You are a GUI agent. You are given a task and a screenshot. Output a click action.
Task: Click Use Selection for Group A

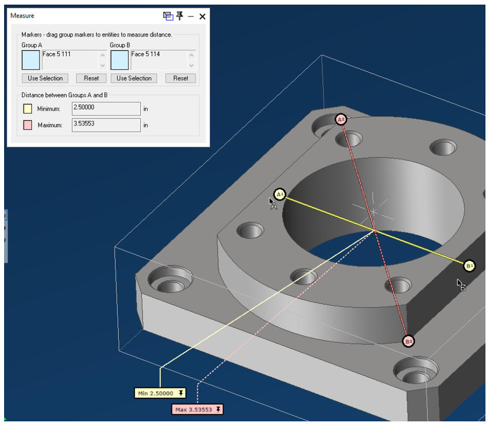pyautogui.click(x=45, y=78)
